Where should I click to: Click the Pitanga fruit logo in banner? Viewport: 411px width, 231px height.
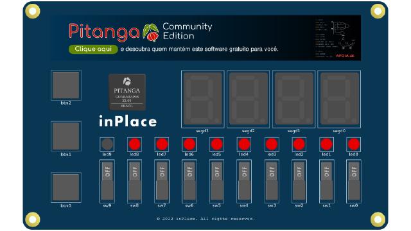click(x=151, y=33)
